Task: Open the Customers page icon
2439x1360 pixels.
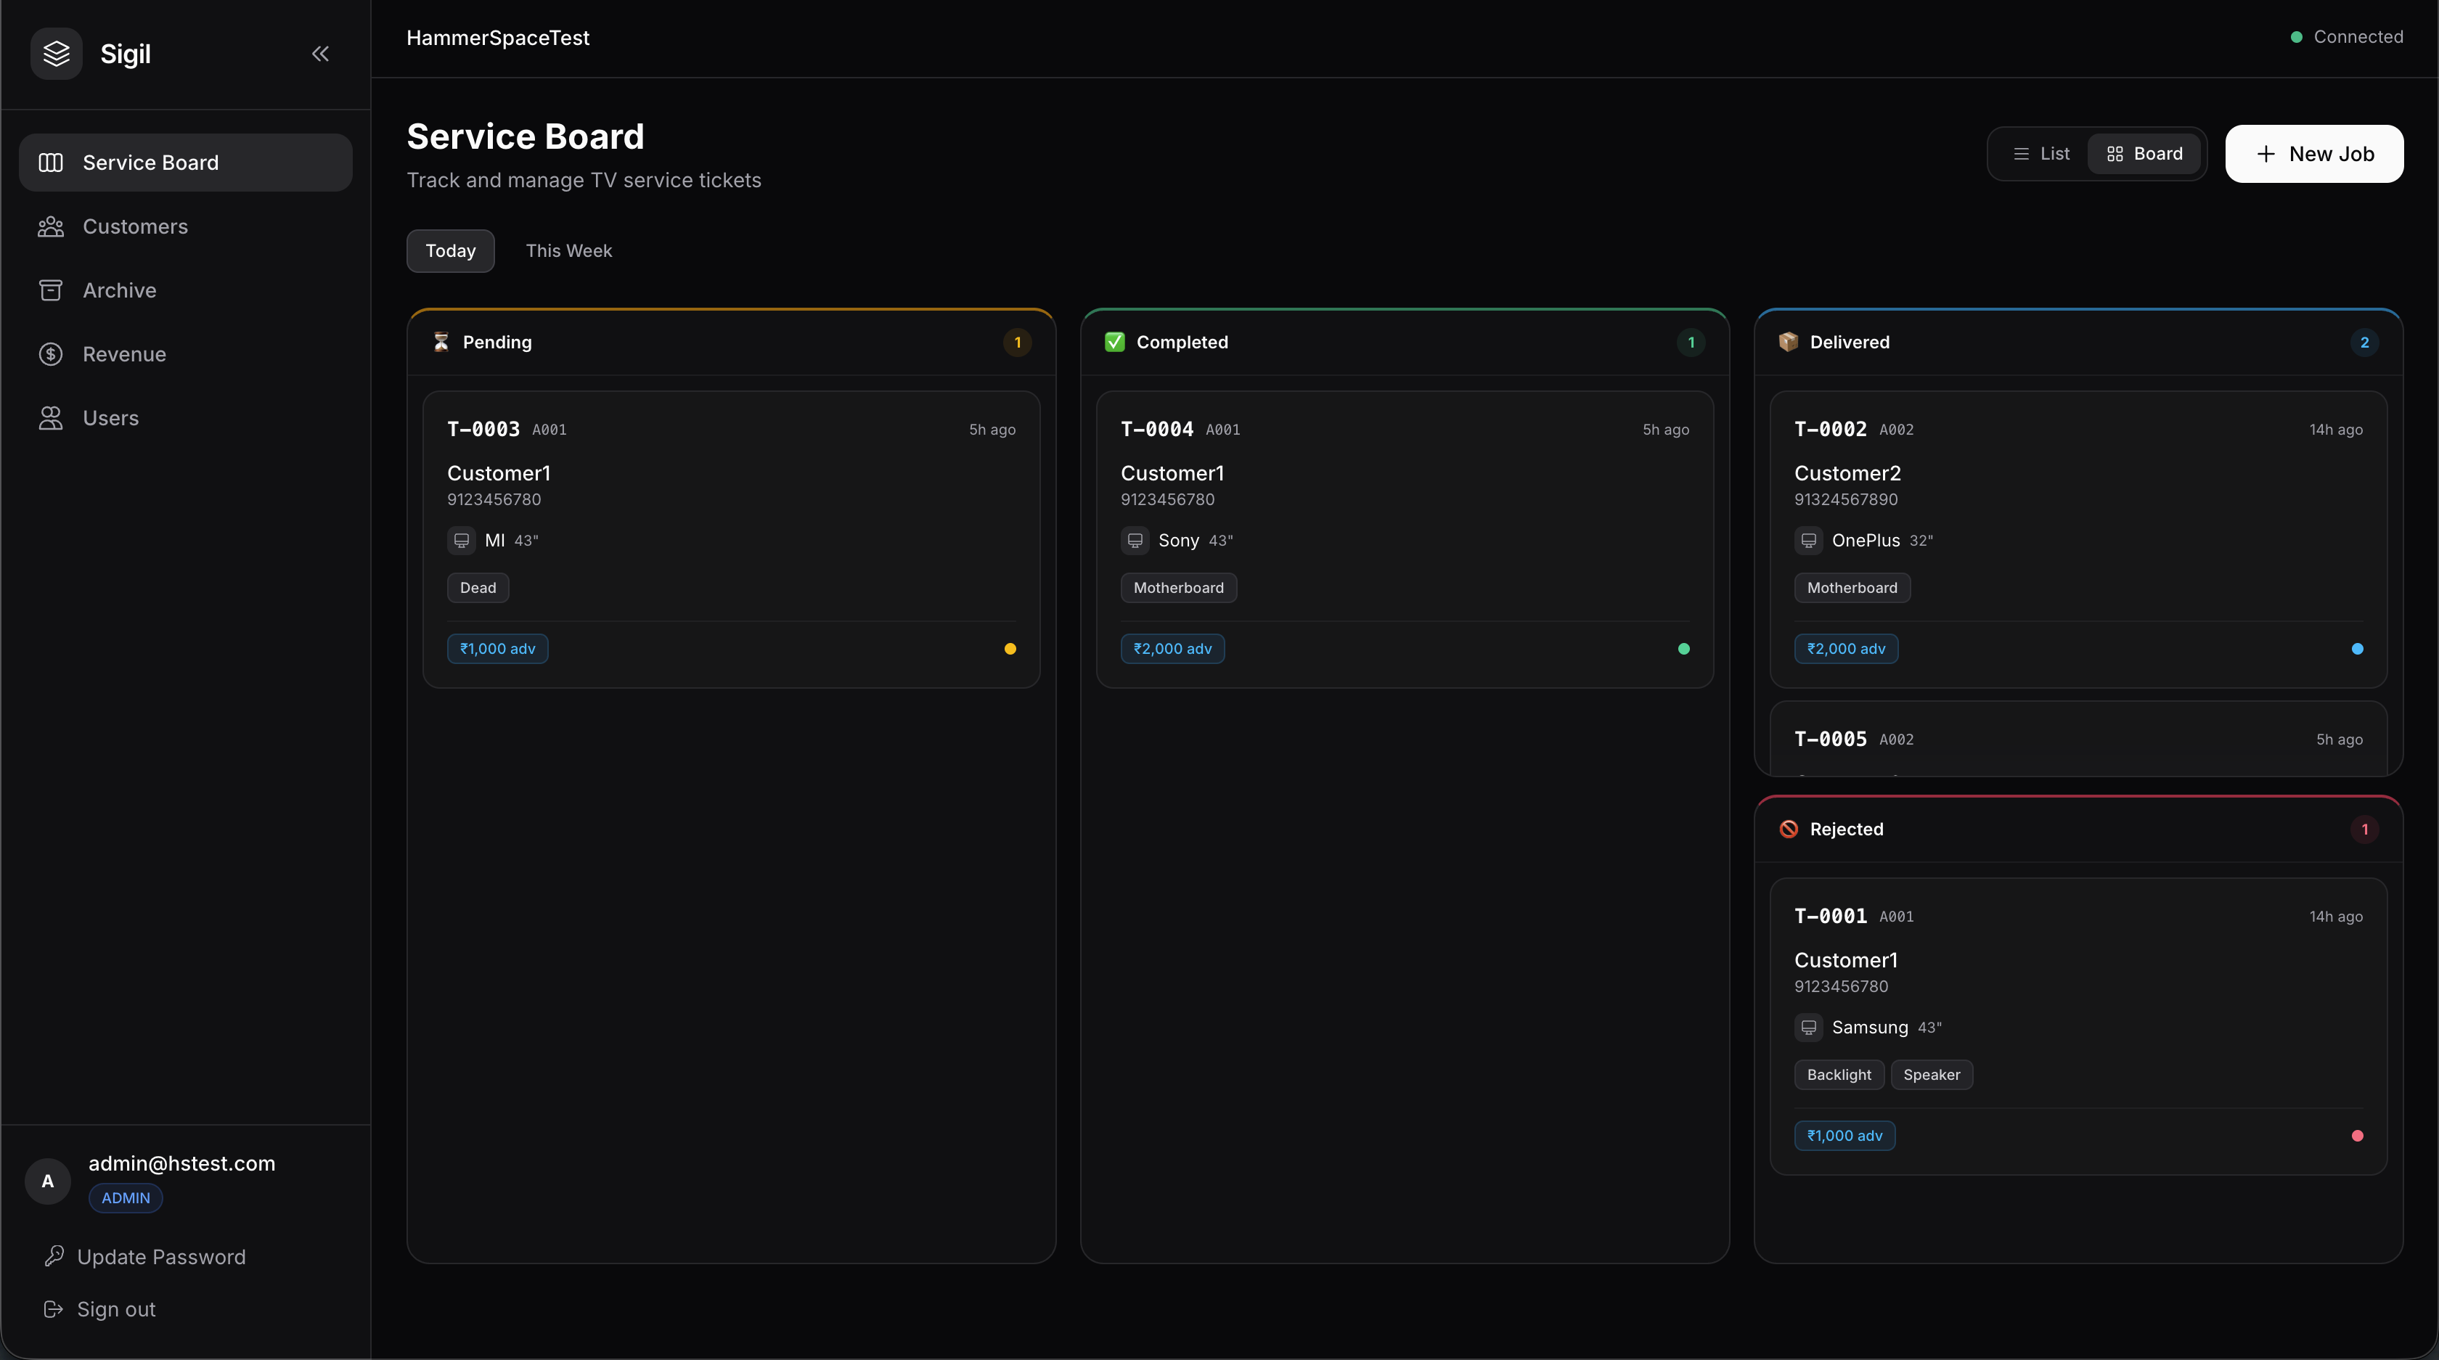Action: 51,226
